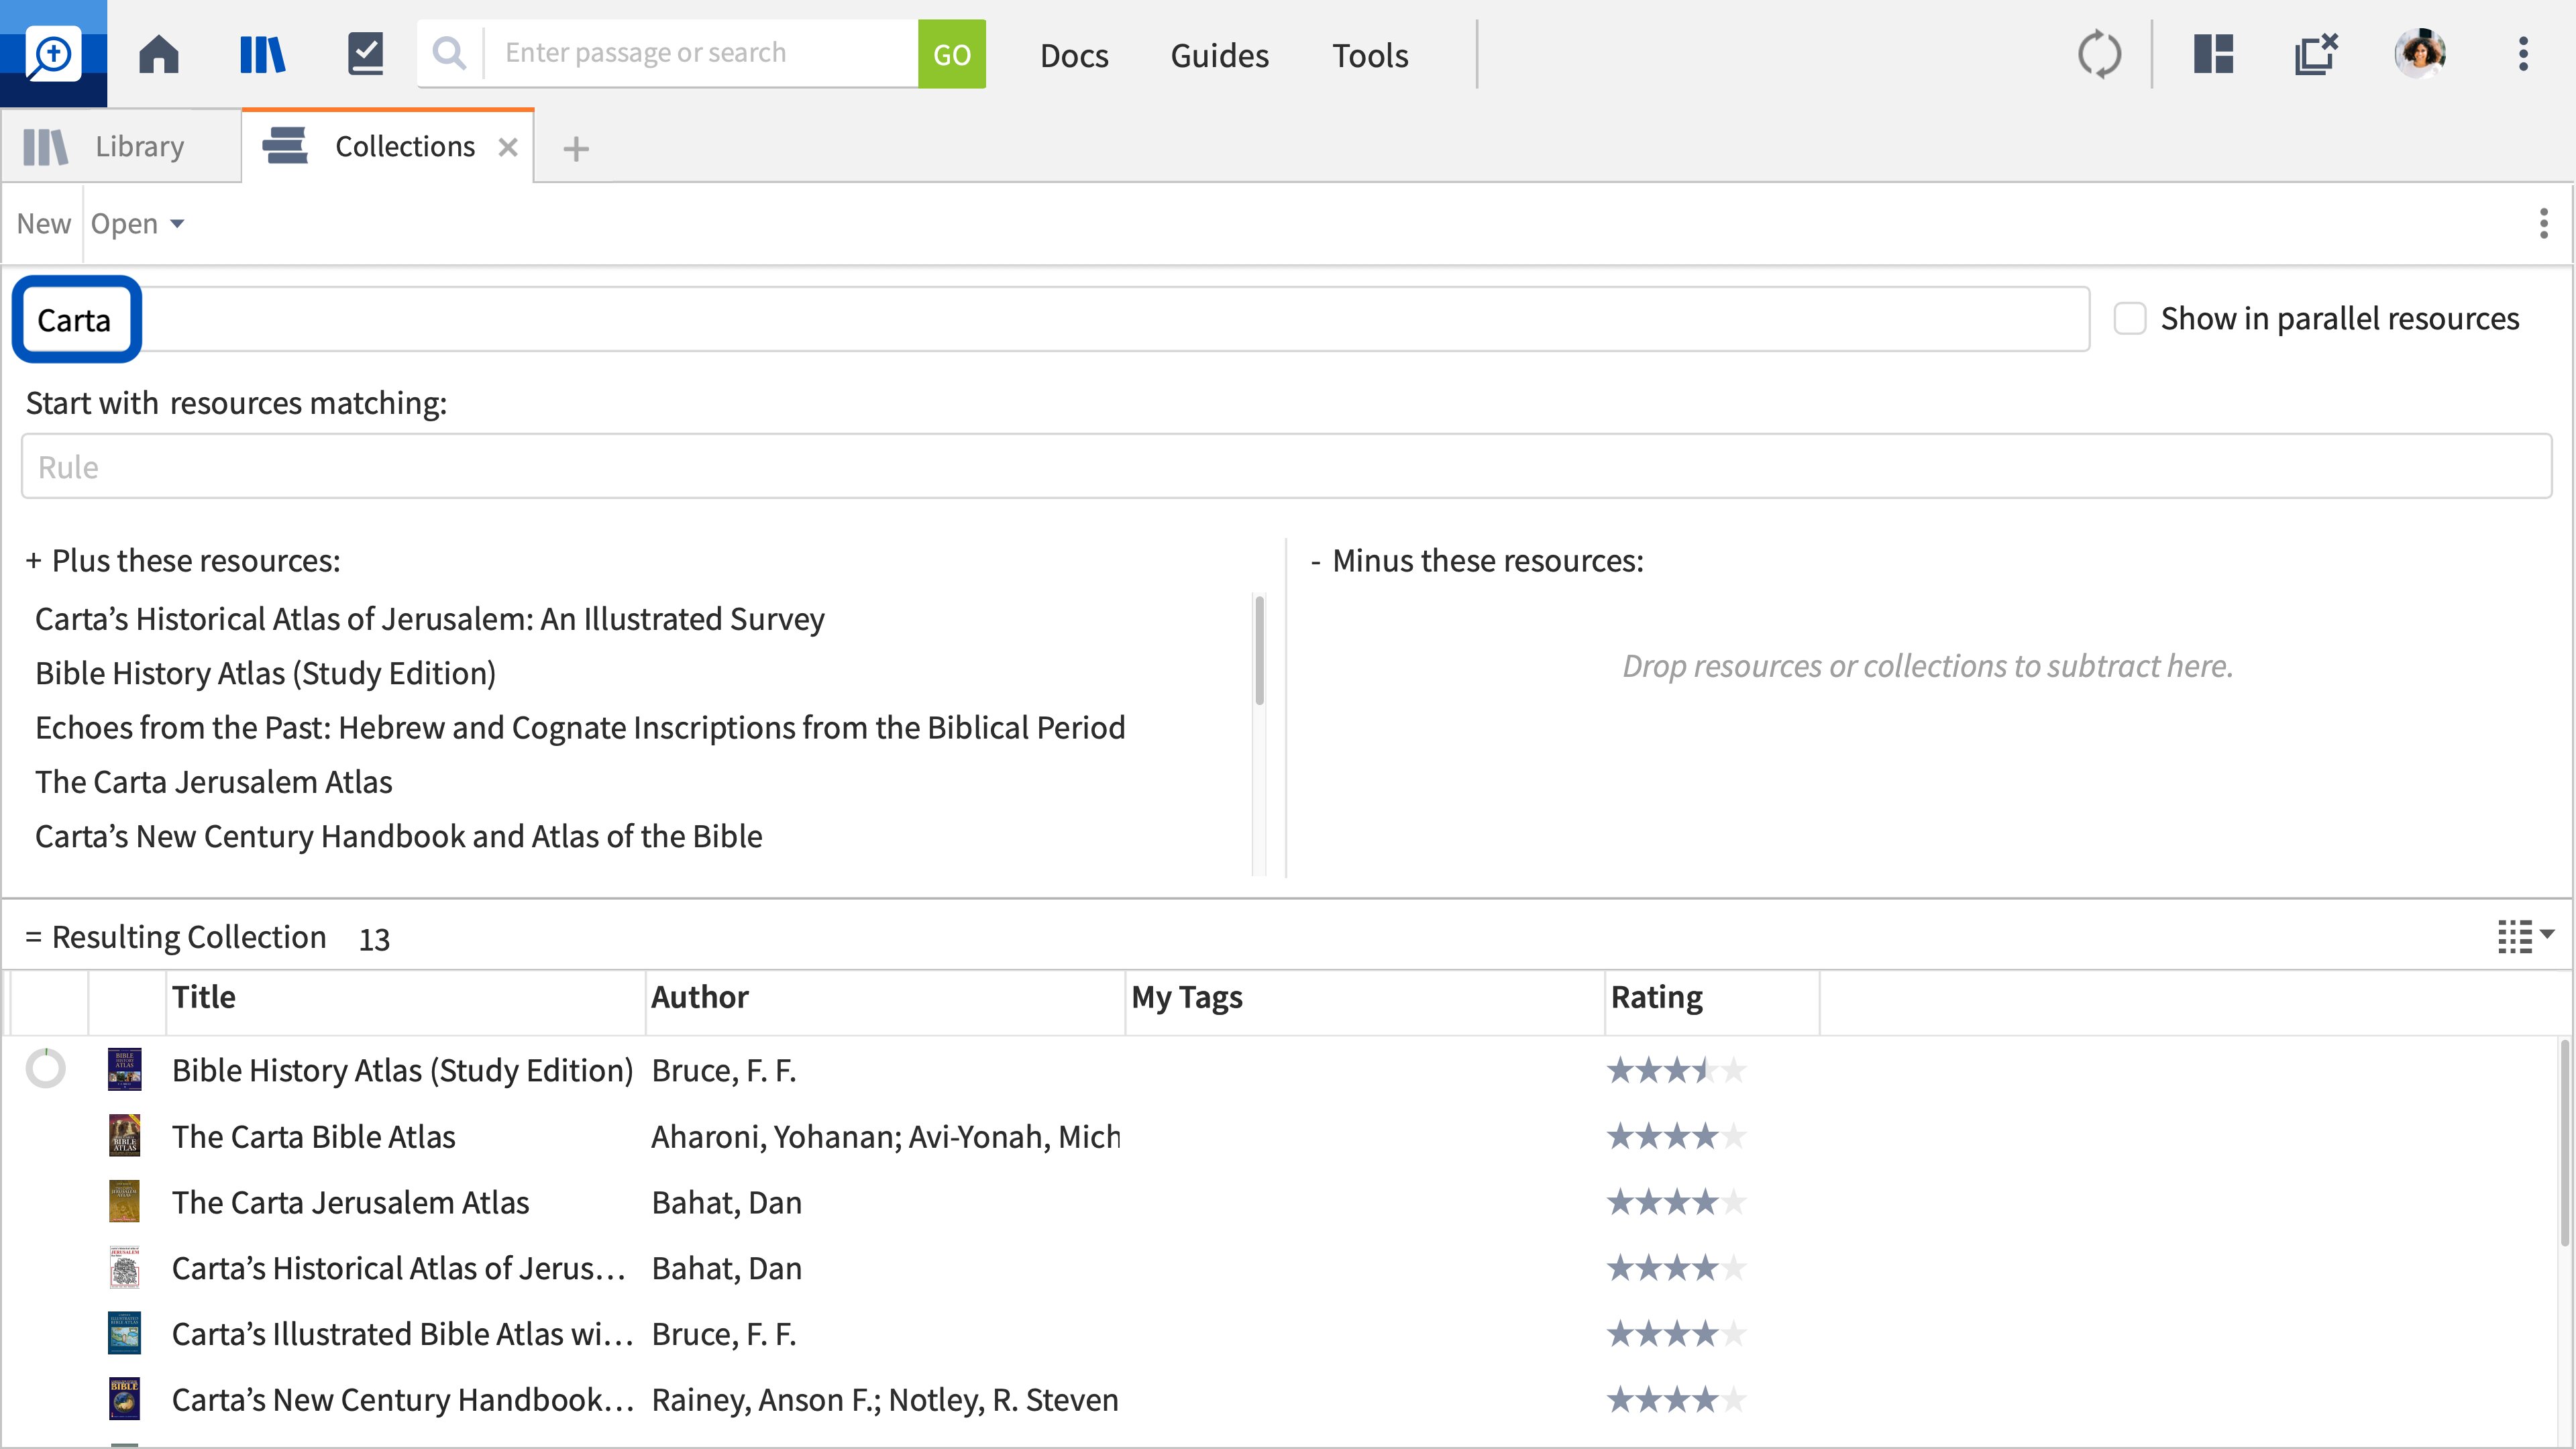The image size is (2576, 1449).
Task: Click title Carta's Illustrated Bible Atlas in results
Action: (x=403, y=1334)
